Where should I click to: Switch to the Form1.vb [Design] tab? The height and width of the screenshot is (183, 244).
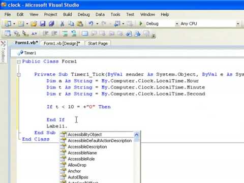click(62, 43)
